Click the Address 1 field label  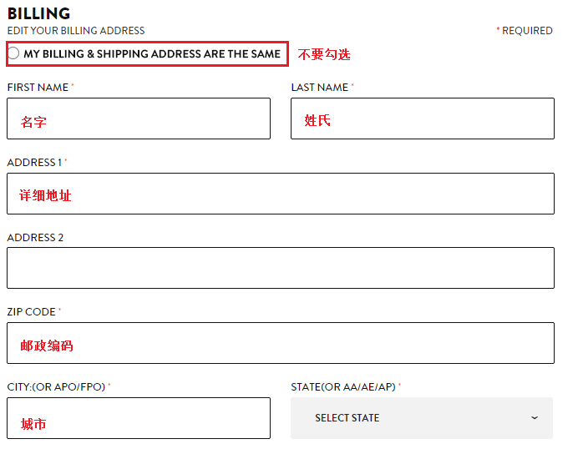34,163
